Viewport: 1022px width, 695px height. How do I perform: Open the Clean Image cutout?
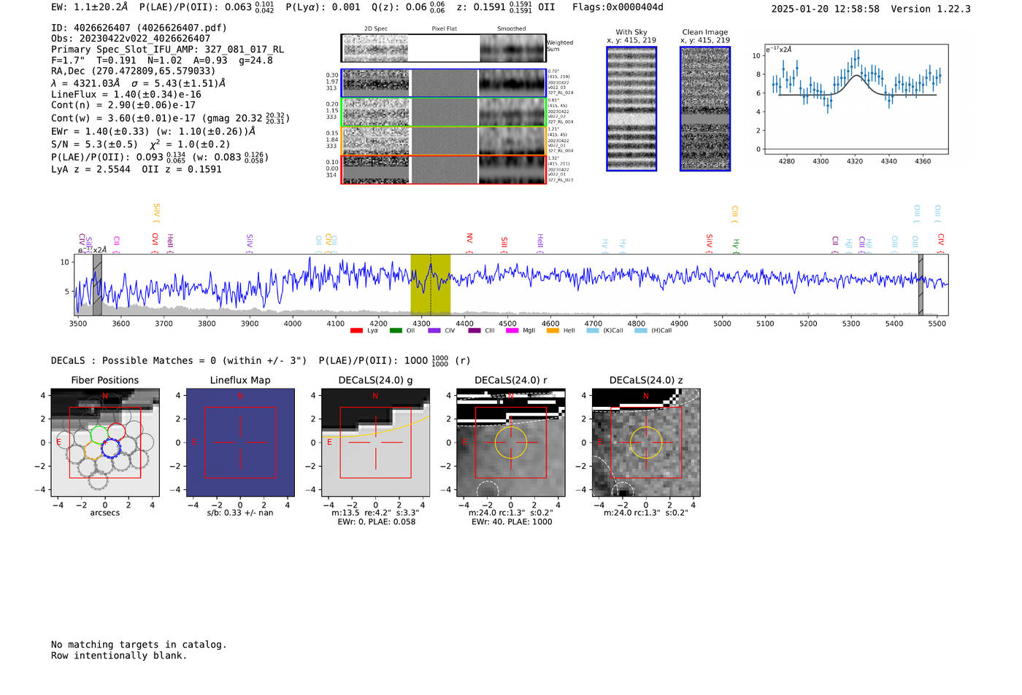[x=705, y=109]
